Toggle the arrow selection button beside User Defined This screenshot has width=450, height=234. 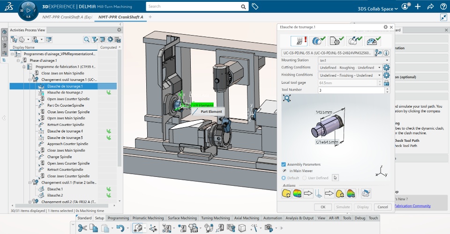[335, 178]
